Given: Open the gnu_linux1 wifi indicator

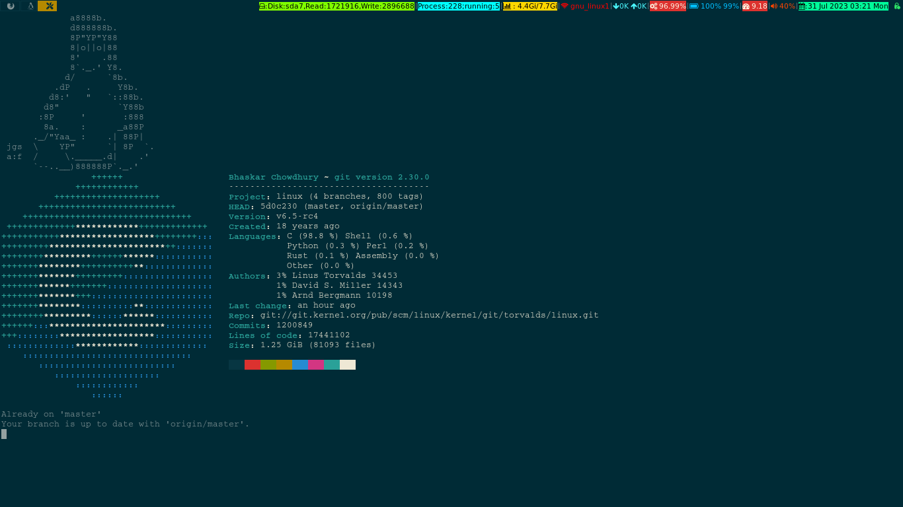Looking at the screenshot, I should click(585, 6).
